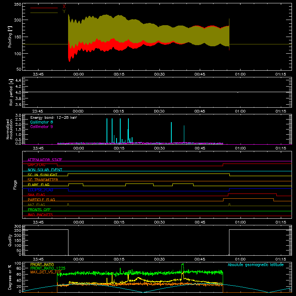Click the 'Pointing' vertical axis title
The image size is (296, 296).
pos(10,37)
